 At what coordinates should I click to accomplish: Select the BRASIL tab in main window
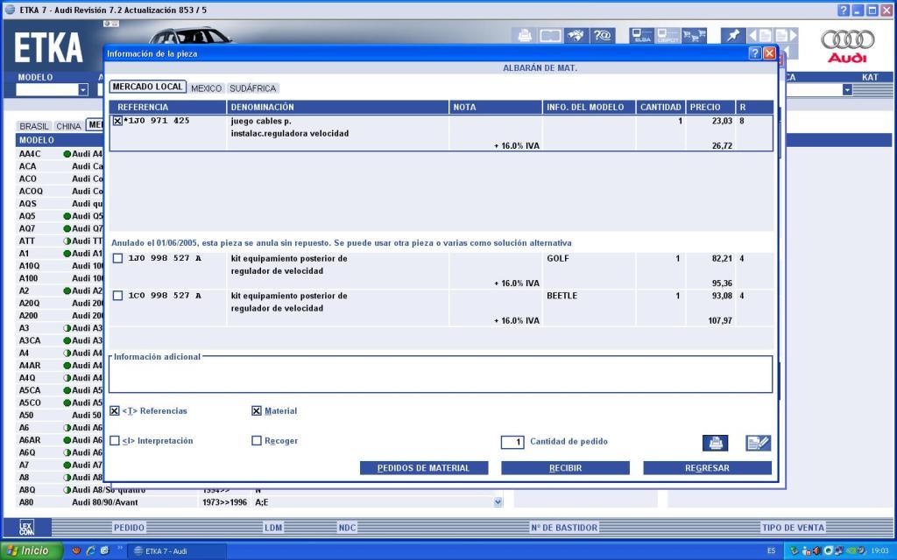pyautogui.click(x=34, y=126)
